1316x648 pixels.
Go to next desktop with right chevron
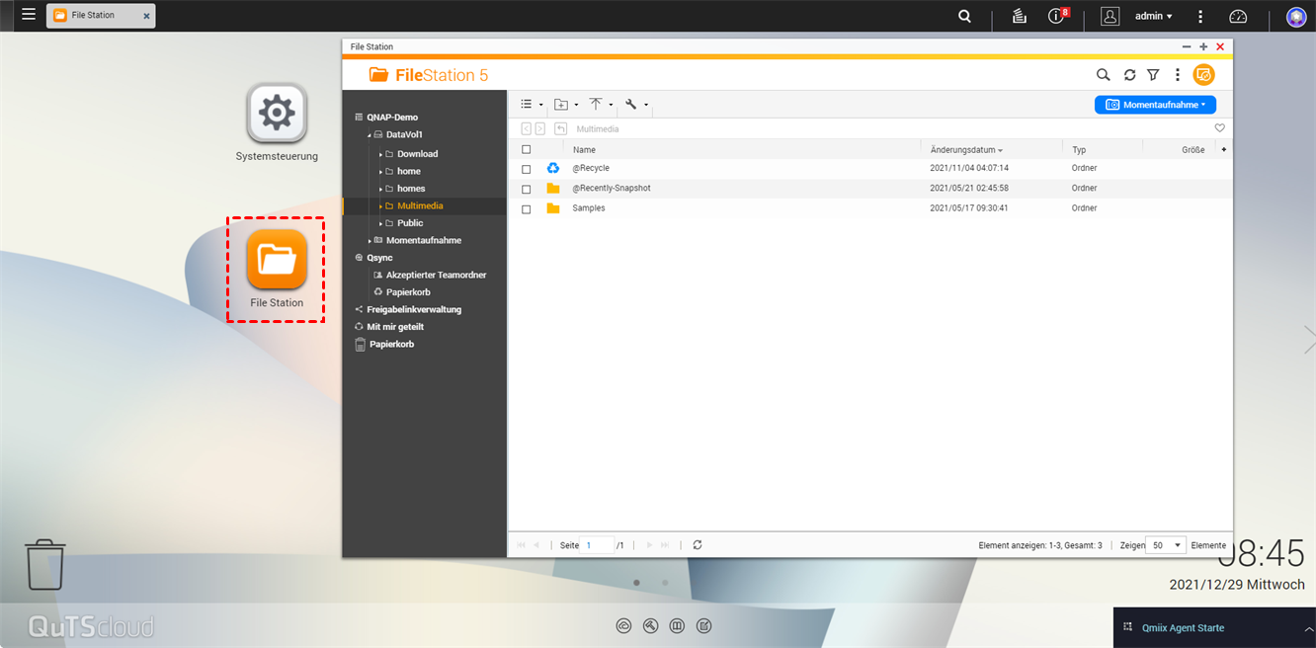pyautogui.click(x=1308, y=340)
